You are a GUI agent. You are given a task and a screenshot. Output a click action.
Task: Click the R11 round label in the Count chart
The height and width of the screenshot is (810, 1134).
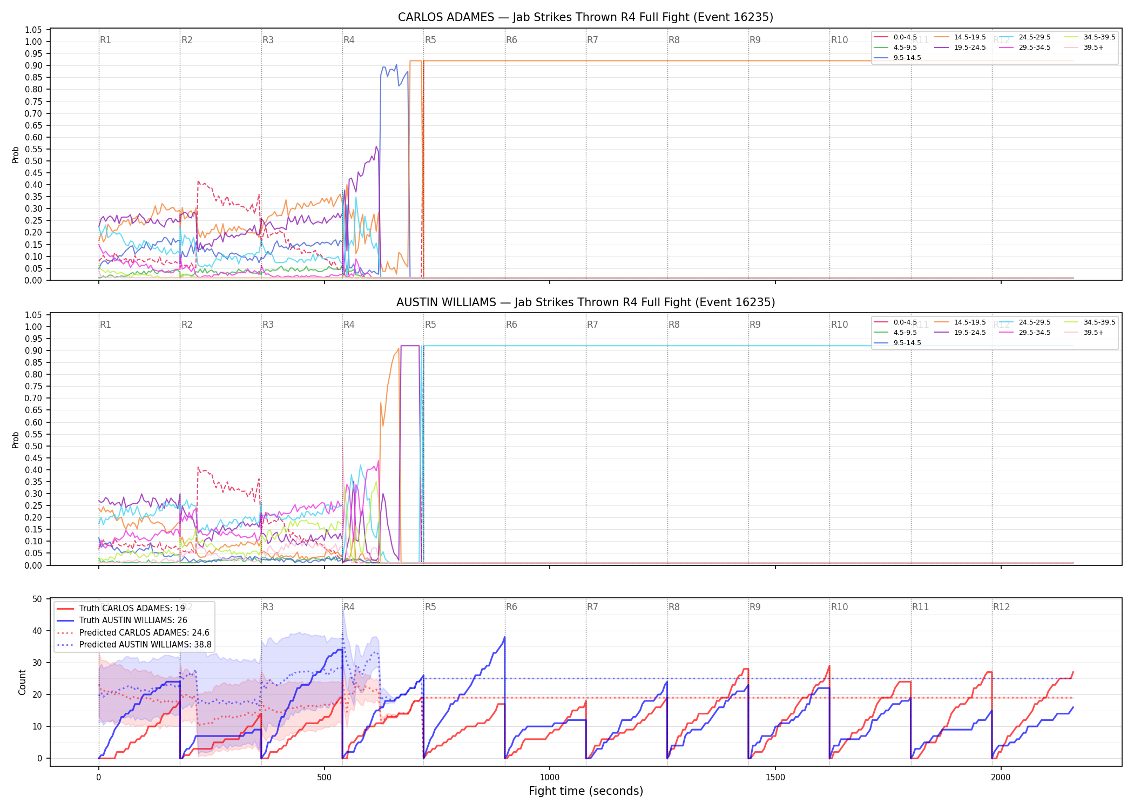coord(921,607)
